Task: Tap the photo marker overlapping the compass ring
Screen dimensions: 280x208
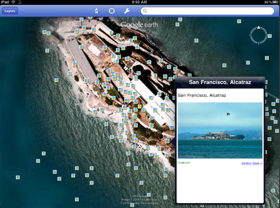Action: point(269,36)
